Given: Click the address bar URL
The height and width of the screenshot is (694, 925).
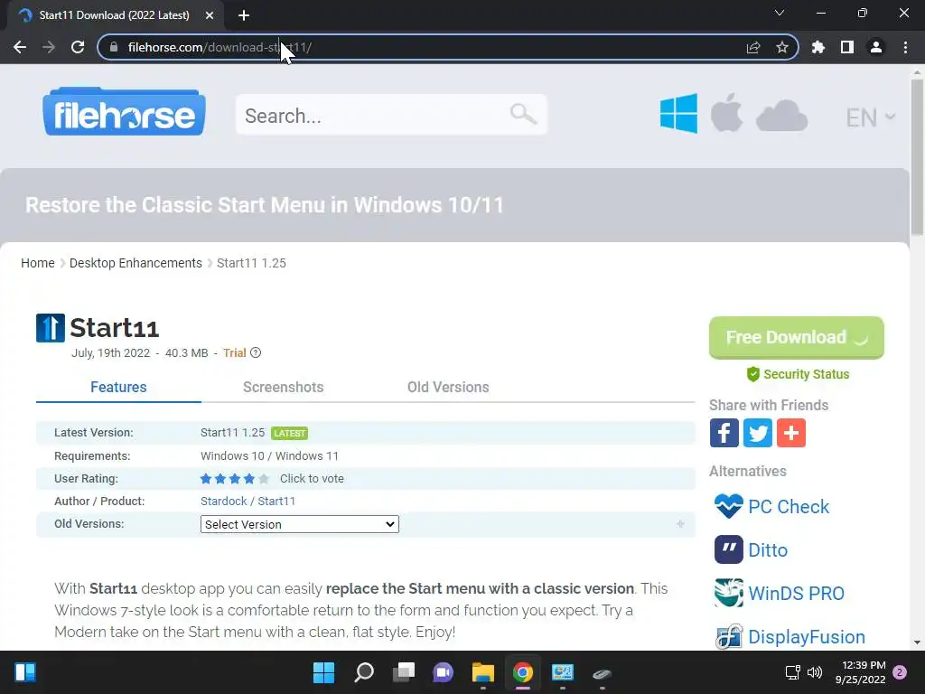Looking at the screenshot, I should [x=220, y=47].
